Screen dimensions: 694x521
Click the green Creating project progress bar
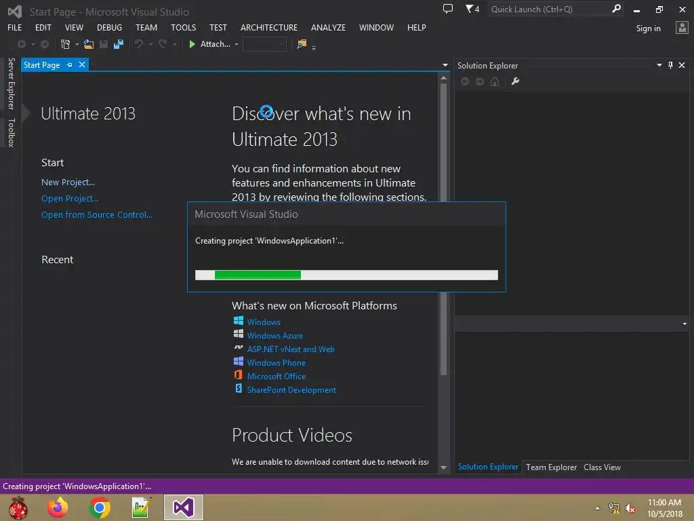[346, 275]
